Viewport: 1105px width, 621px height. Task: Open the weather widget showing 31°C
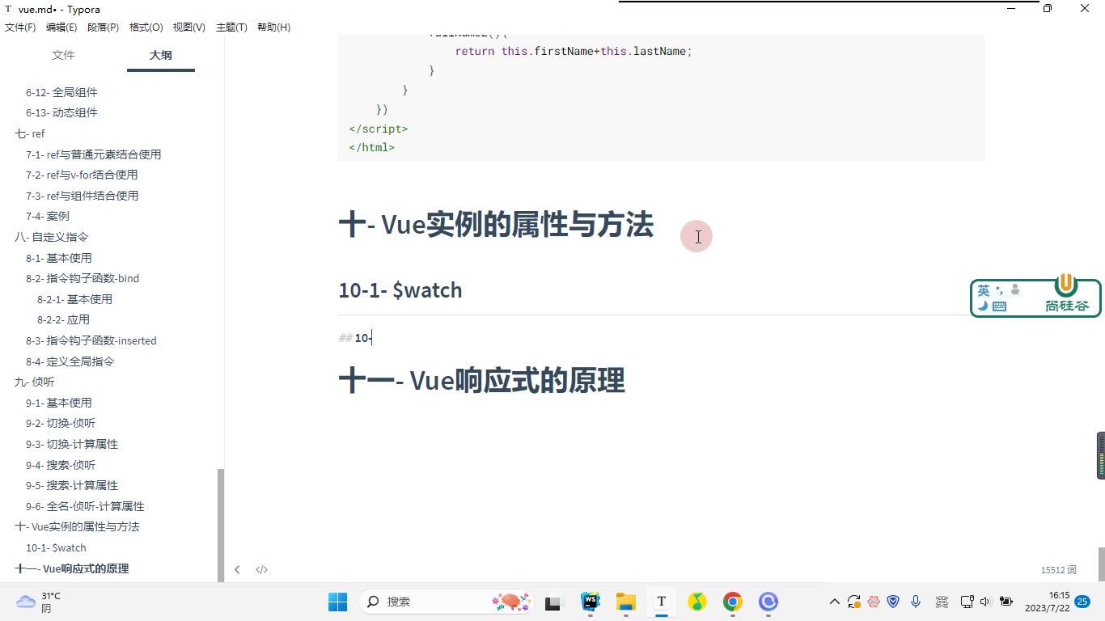[x=39, y=602]
